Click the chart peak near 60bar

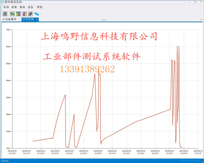(177, 46)
